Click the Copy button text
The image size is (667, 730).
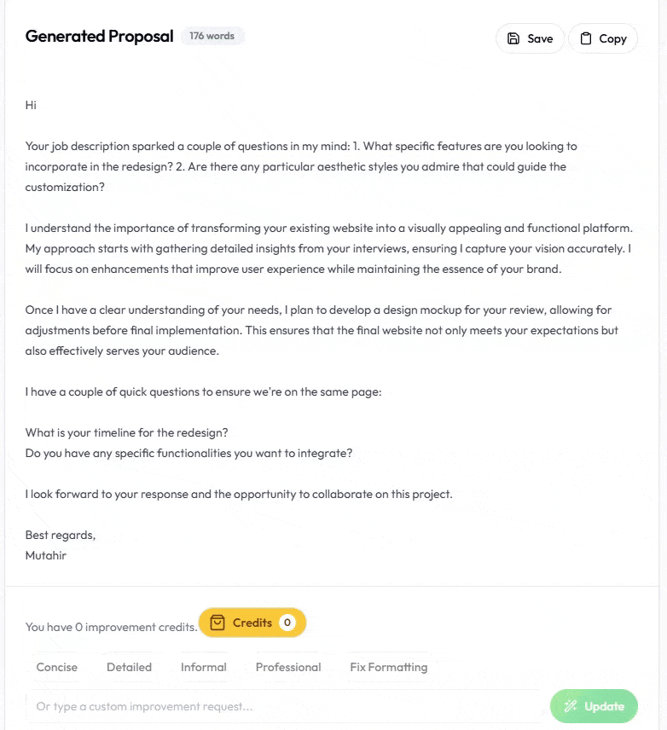pyautogui.click(x=612, y=38)
